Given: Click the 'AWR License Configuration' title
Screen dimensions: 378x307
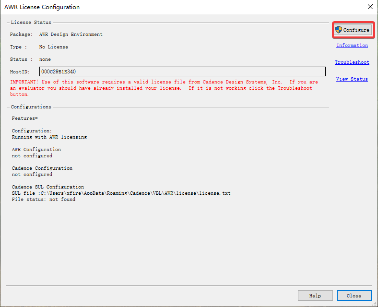Looking at the screenshot, I should pyautogui.click(x=42, y=7).
